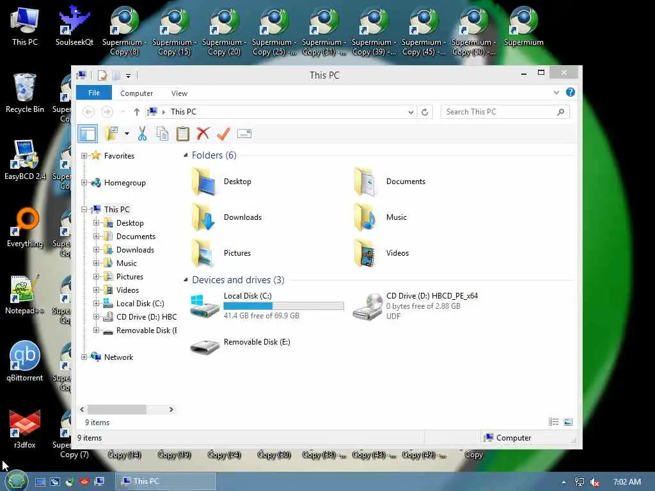
Task: Collapse the This PC tree node
Action: coord(84,209)
